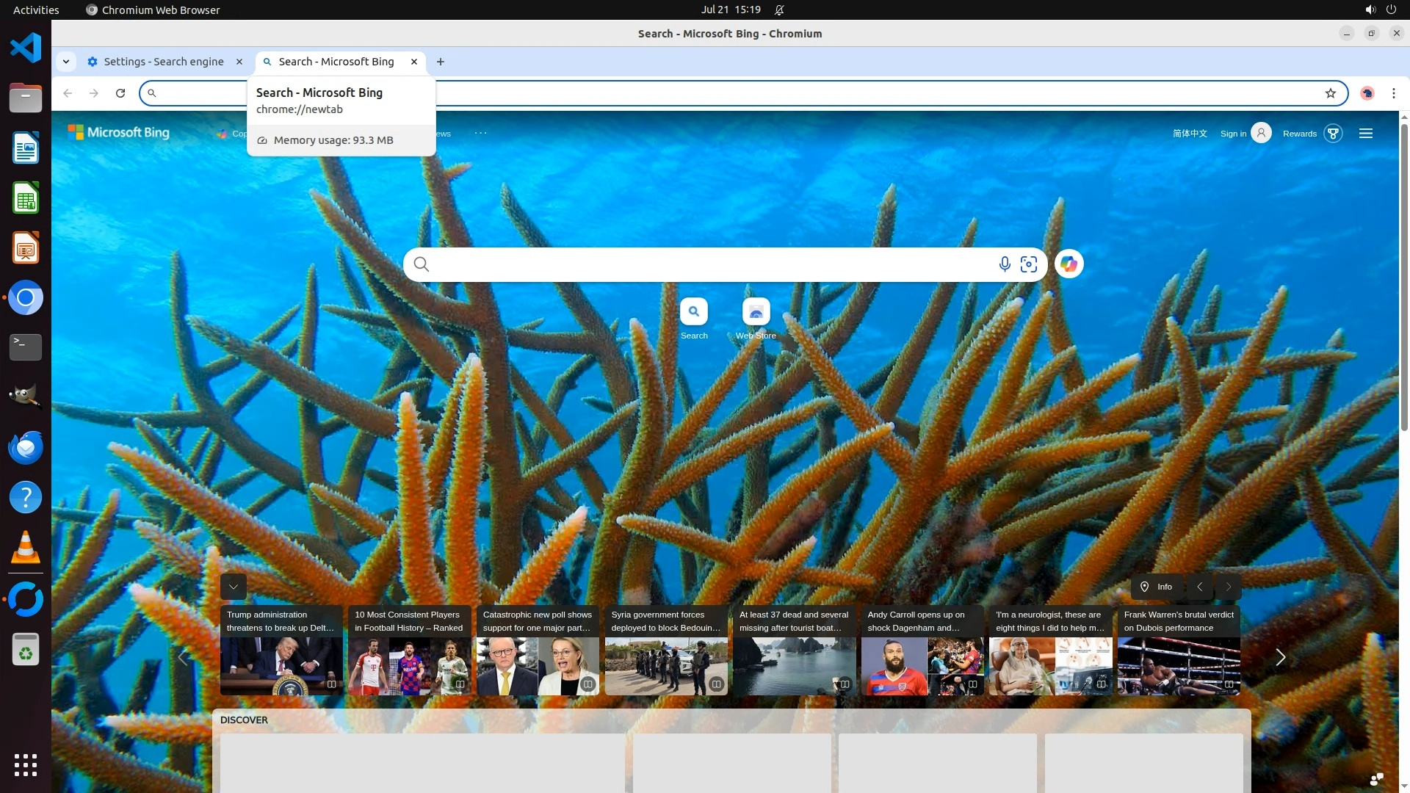The width and height of the screenshot is (1410, 793).
Task: Click inside the Bing search box
Action: coord(705,264)
